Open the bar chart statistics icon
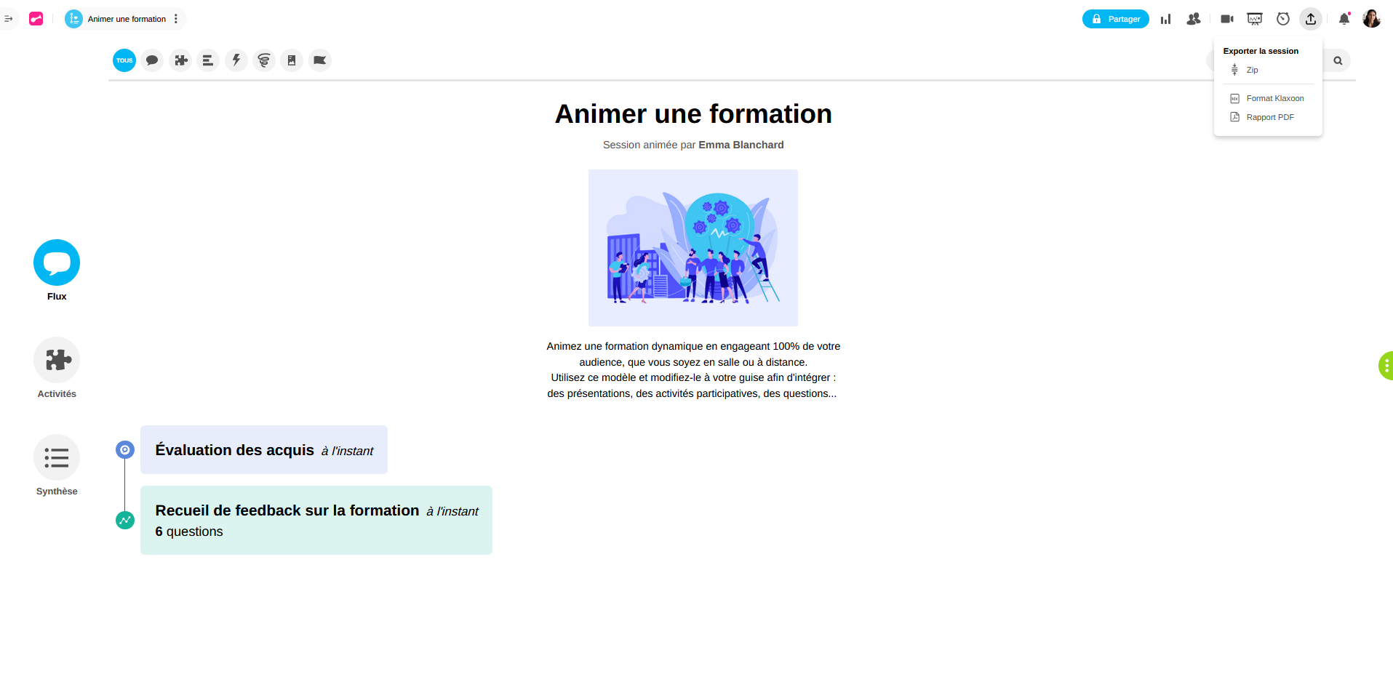This screenshot has width=1393, height=690. [x=1166, y=19]
